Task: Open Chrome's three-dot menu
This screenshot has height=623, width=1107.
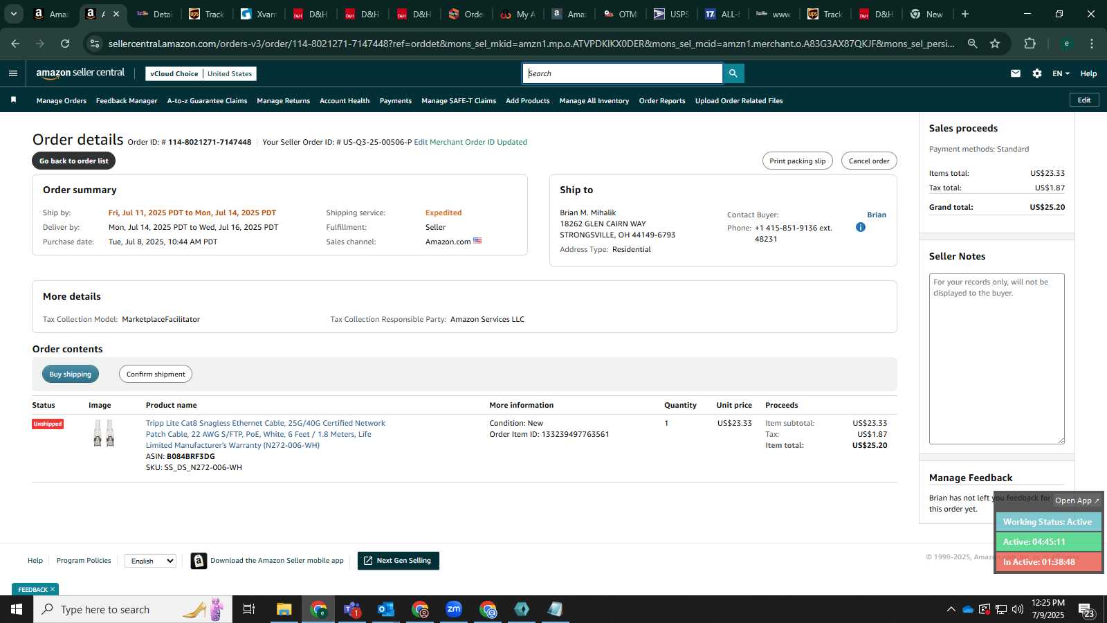Action: click(1092, 44)
